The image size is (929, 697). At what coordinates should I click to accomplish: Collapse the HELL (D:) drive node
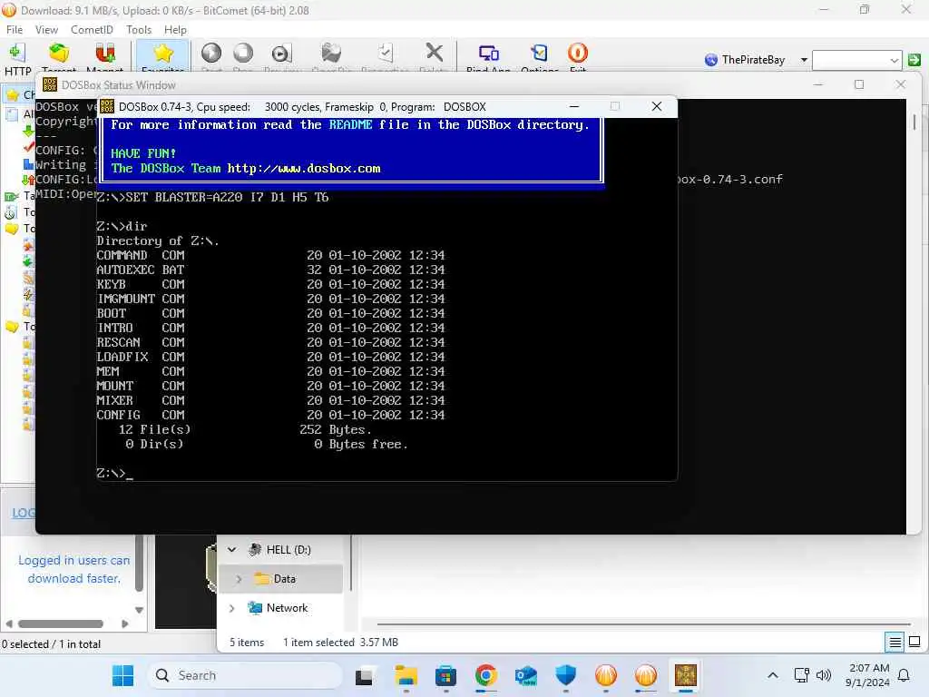(x=232, y=549)
